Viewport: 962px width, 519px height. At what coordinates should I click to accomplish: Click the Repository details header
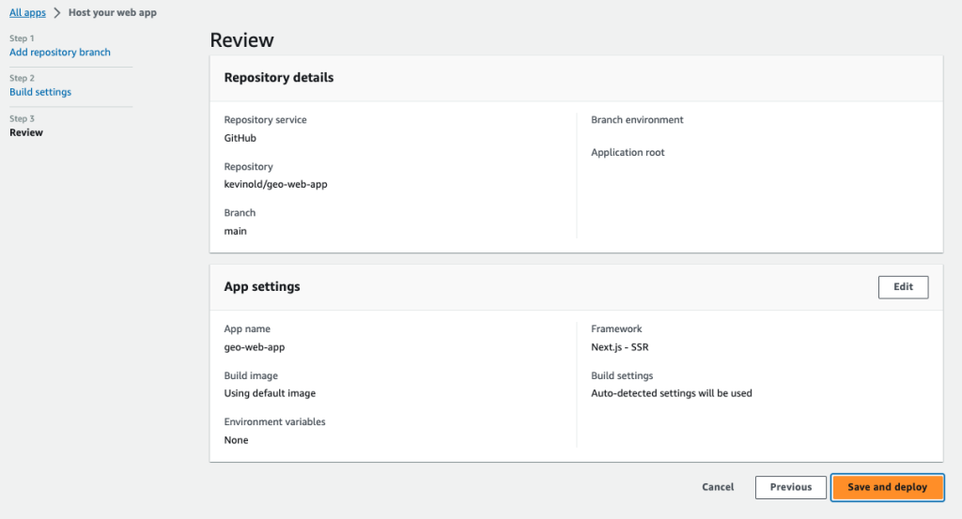[x=278, y=78]
